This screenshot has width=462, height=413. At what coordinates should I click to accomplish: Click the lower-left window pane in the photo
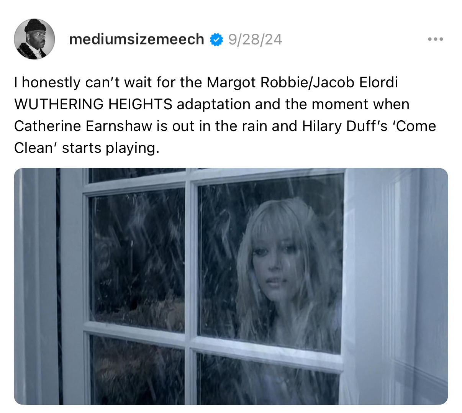point(137,370)
